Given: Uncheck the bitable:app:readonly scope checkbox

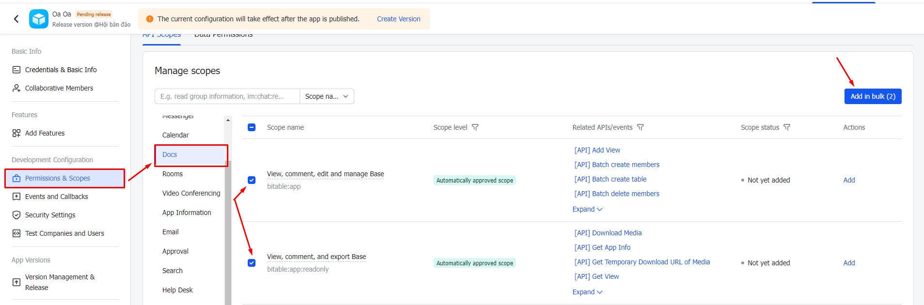Looking at the screenshot, I should [252, 263].
